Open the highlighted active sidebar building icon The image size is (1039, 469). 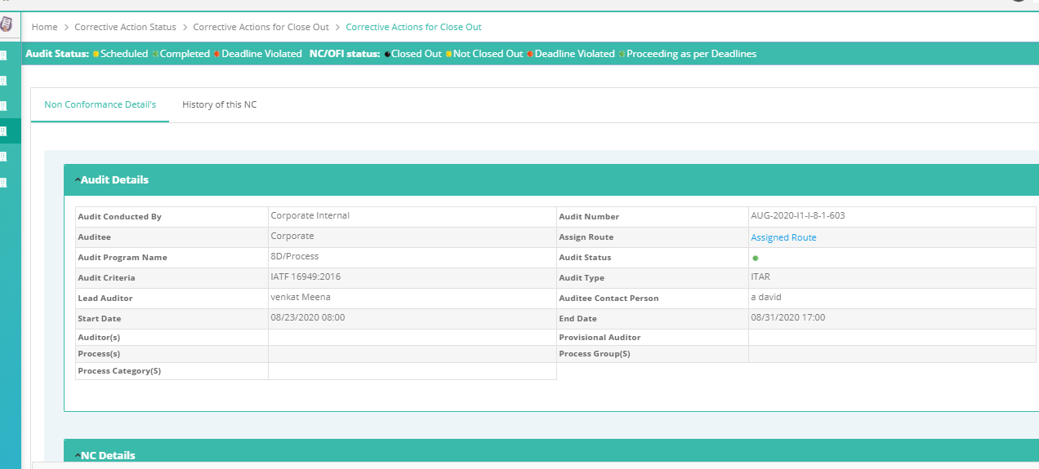click(x=3, y=131)
